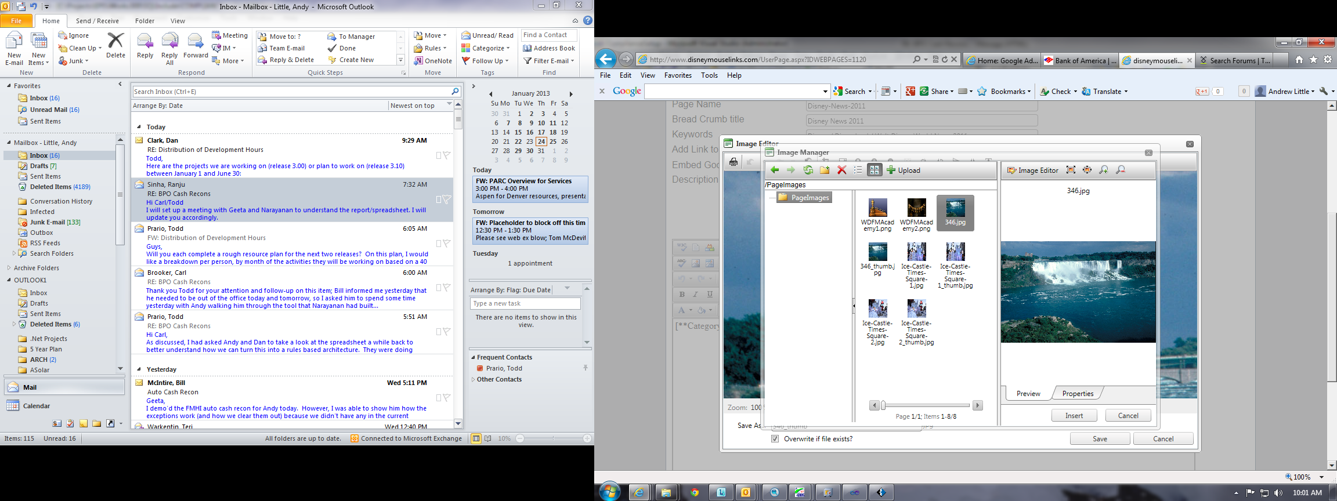Create a new folder in Image Manager

825,170
